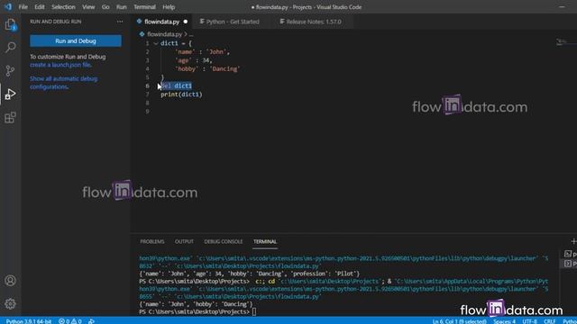Open the Explorer view in activity bar
Viewport: 577px width, 324px height.
point(10,25)
